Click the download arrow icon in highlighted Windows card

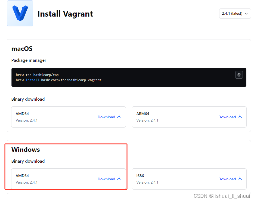(119, 179)
